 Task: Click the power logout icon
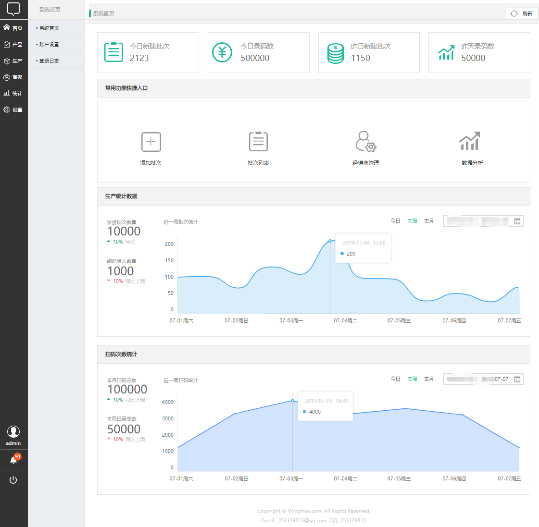(13, 480)
